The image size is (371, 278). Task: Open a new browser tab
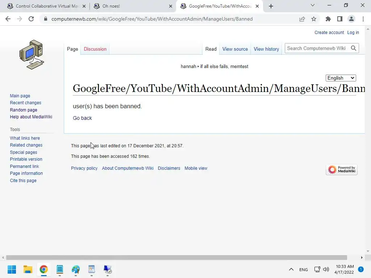(271, 6)
